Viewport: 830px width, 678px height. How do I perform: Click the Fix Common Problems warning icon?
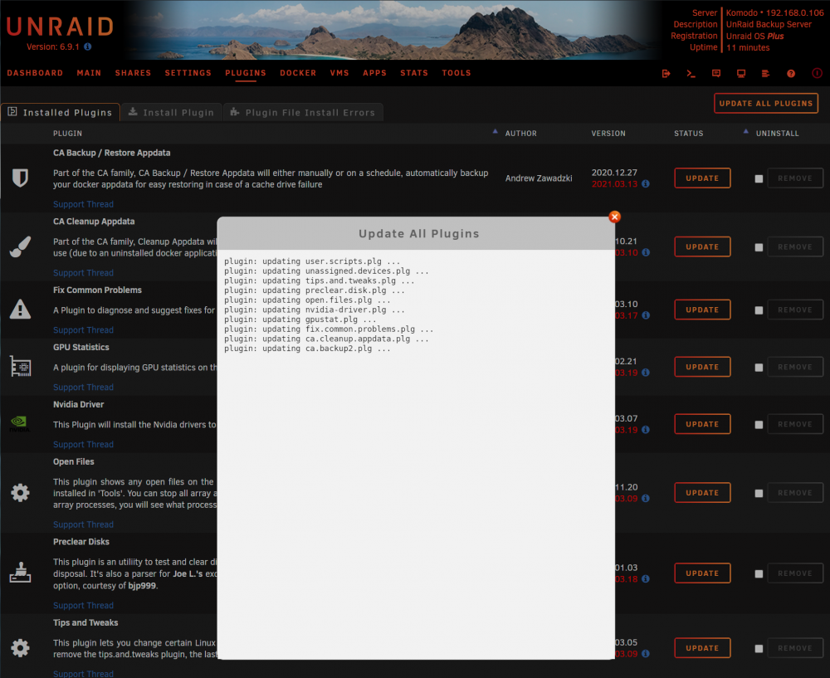pyautogui.click(x=20, y=309)
